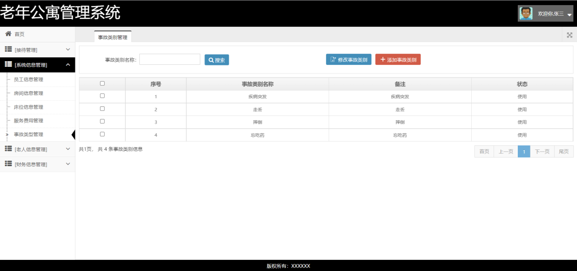This screenshot has width=577, height=271.
Task: Open 员工信息管理 in sidebar
Action: tap(37, 80)
